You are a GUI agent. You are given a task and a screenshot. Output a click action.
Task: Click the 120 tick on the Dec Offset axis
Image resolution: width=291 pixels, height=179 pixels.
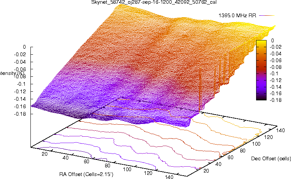[x=268, y=137]
